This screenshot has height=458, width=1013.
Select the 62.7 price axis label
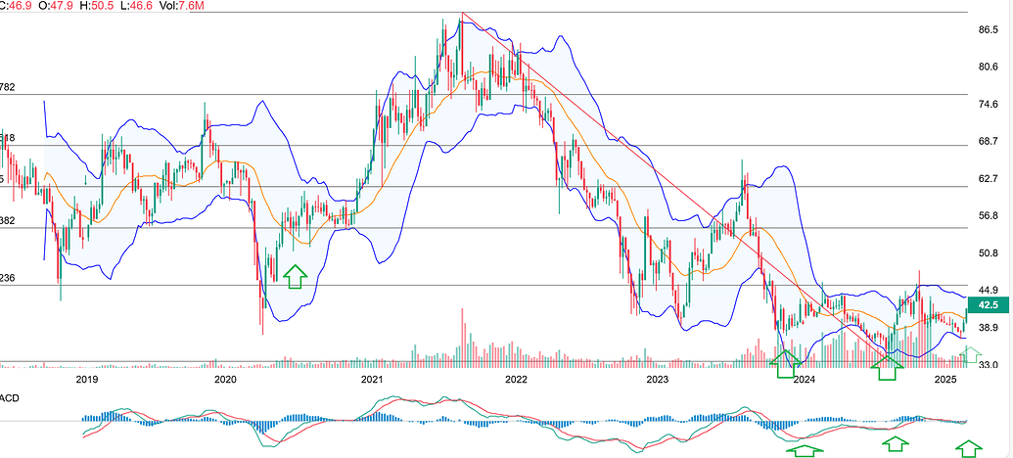pyautogui.click(x=990, y=179)
